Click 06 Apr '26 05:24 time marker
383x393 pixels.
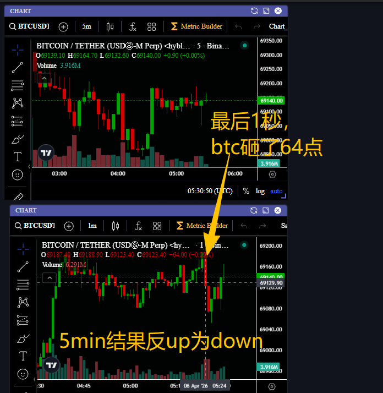(x=205, y=386)
